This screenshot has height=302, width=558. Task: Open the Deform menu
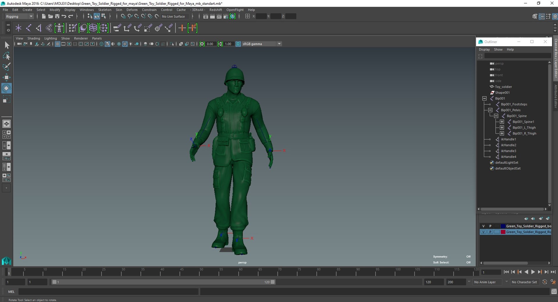point(132,10)
